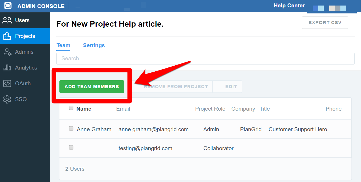This screenshot has width=361, height=182.
Task: Sort by the Name column header
Action: coord(84,109)
